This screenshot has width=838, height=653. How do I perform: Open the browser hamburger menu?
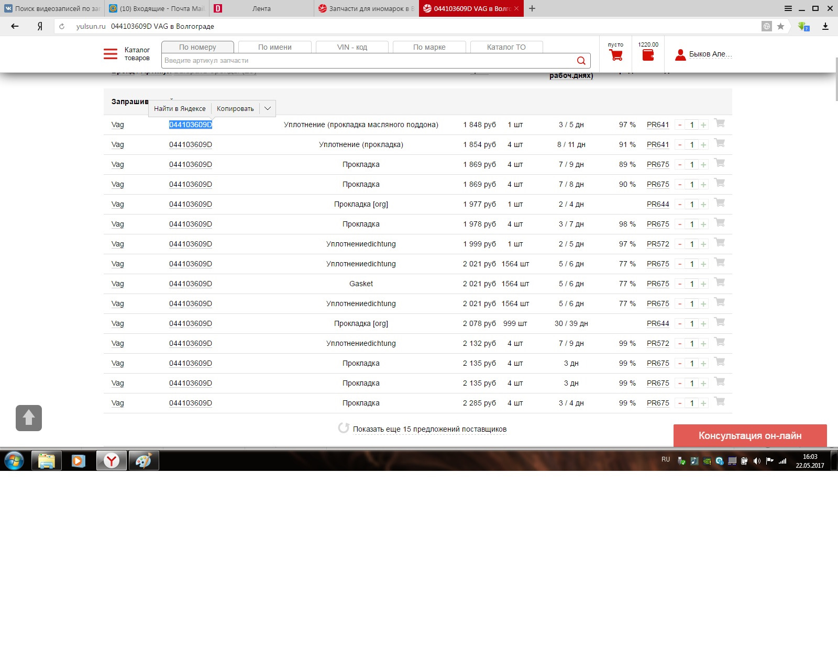click(x=788, y=8)
